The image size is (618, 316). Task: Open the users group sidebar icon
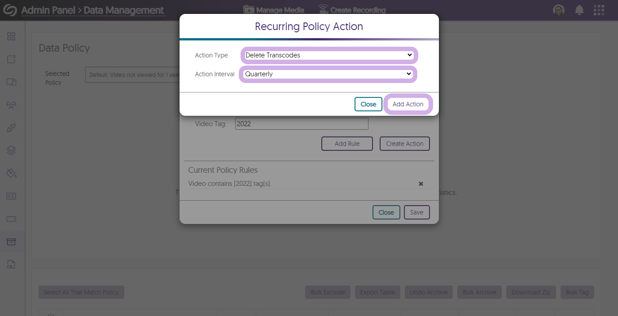pos(11,105)
